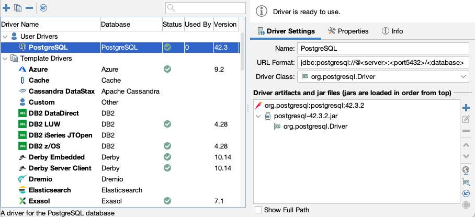Collapse the Template Drivers group

5,59
